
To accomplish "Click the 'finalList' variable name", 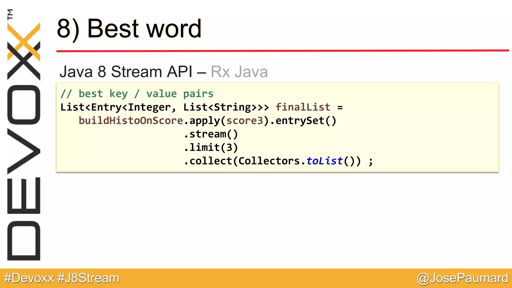I will pos(303,107).
